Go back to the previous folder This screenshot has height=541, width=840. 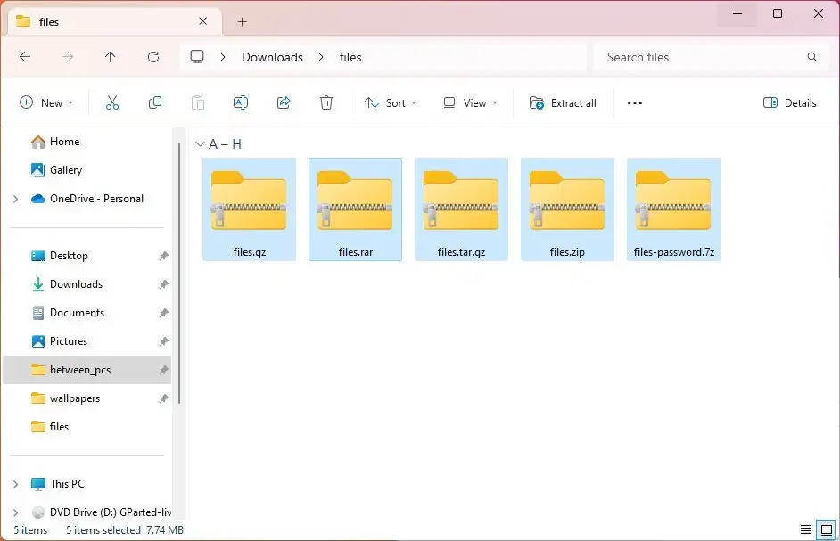click(25, 56)
